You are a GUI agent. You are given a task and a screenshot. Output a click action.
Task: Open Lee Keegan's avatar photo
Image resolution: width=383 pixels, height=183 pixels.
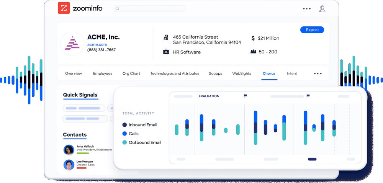pos(69,165)
